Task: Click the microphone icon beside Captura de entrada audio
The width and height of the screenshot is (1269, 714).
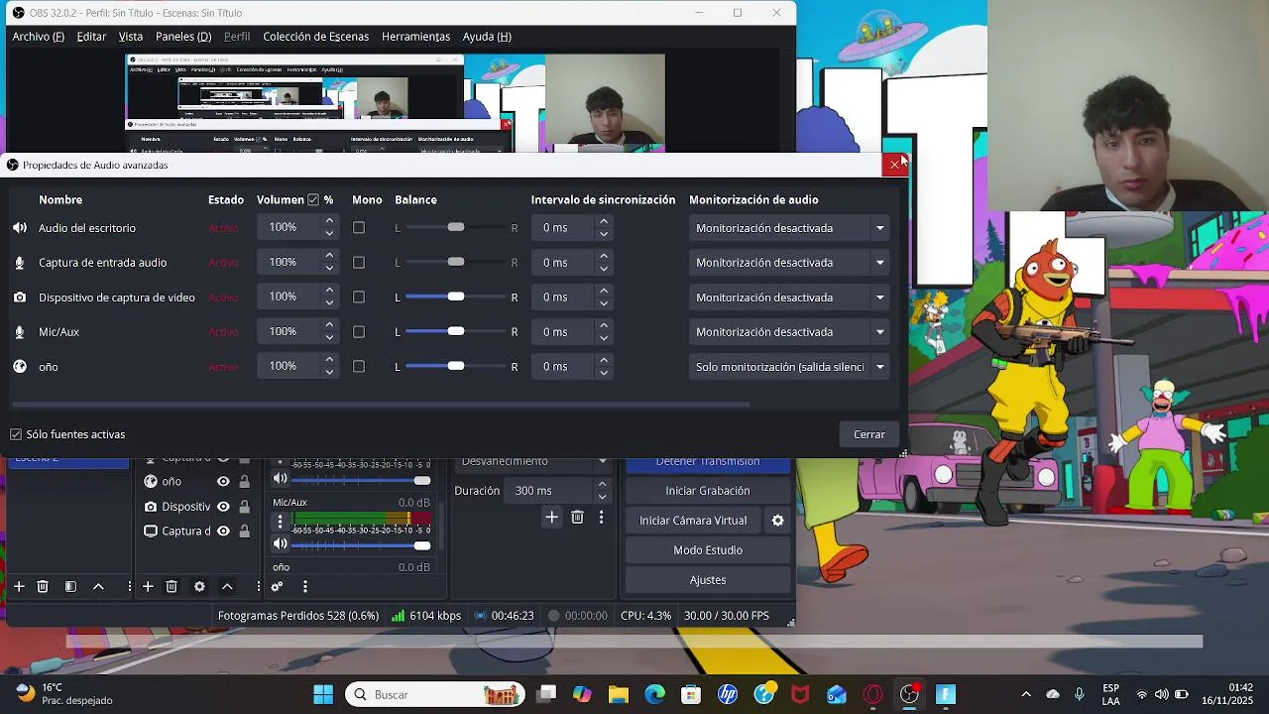Action: point(20,263)
